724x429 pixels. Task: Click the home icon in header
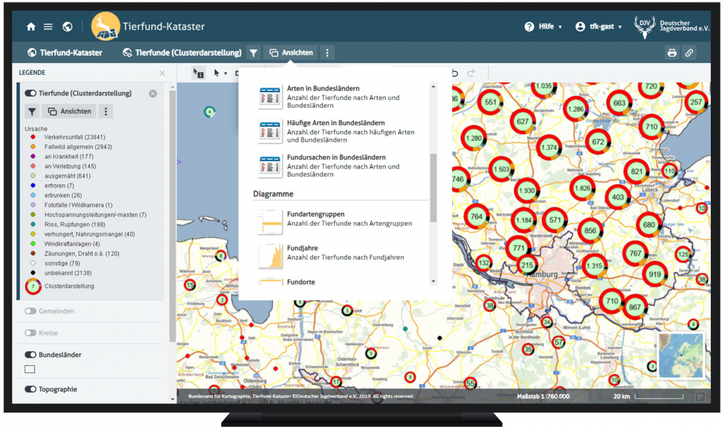[x=31, y=27]
